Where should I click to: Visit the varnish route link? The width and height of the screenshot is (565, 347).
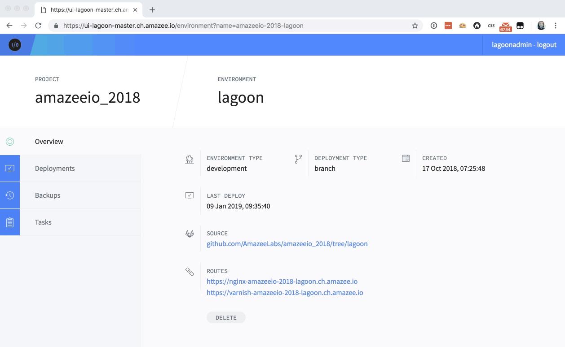(x=285, y=293)
